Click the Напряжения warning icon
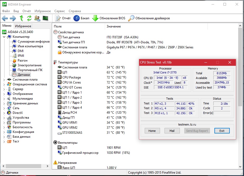 (x=55, y=163)
